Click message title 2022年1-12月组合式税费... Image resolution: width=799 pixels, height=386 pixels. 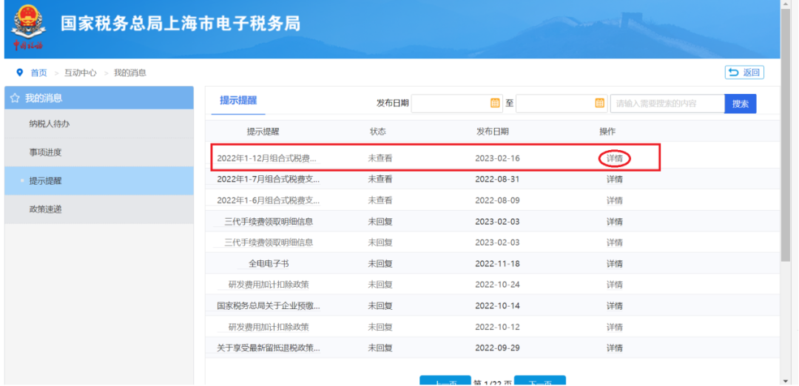click(x=267, y=158)
